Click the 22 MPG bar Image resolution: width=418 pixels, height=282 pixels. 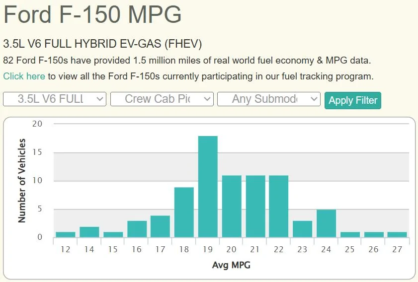pyautogui.click(x=279, y=207)
